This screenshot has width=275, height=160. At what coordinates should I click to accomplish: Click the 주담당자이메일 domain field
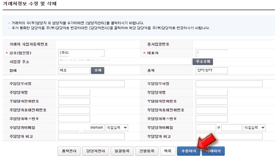(x=94, y=128)
